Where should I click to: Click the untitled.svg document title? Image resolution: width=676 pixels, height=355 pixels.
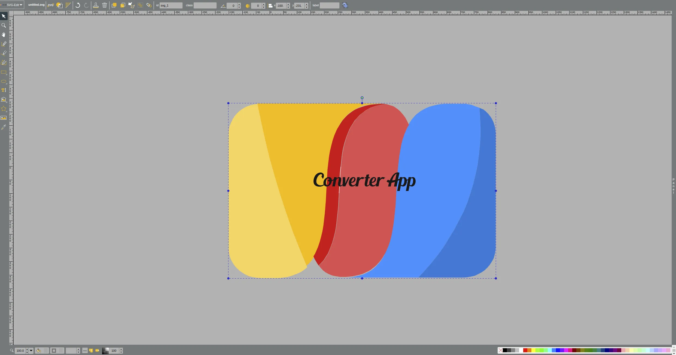tap(36, 5)
